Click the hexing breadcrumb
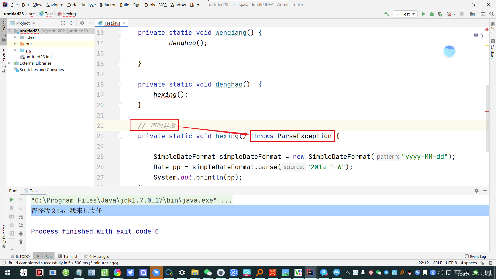Viewport: 496px width, 279px height. coord(69,14)
